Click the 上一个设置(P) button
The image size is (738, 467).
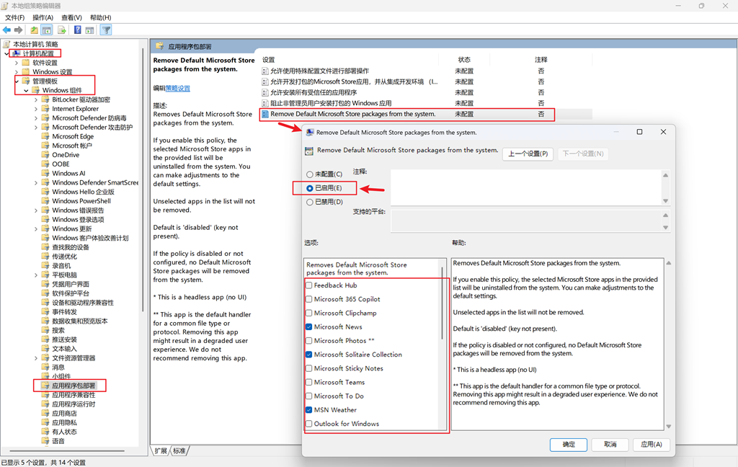click(x=528, y=154)
